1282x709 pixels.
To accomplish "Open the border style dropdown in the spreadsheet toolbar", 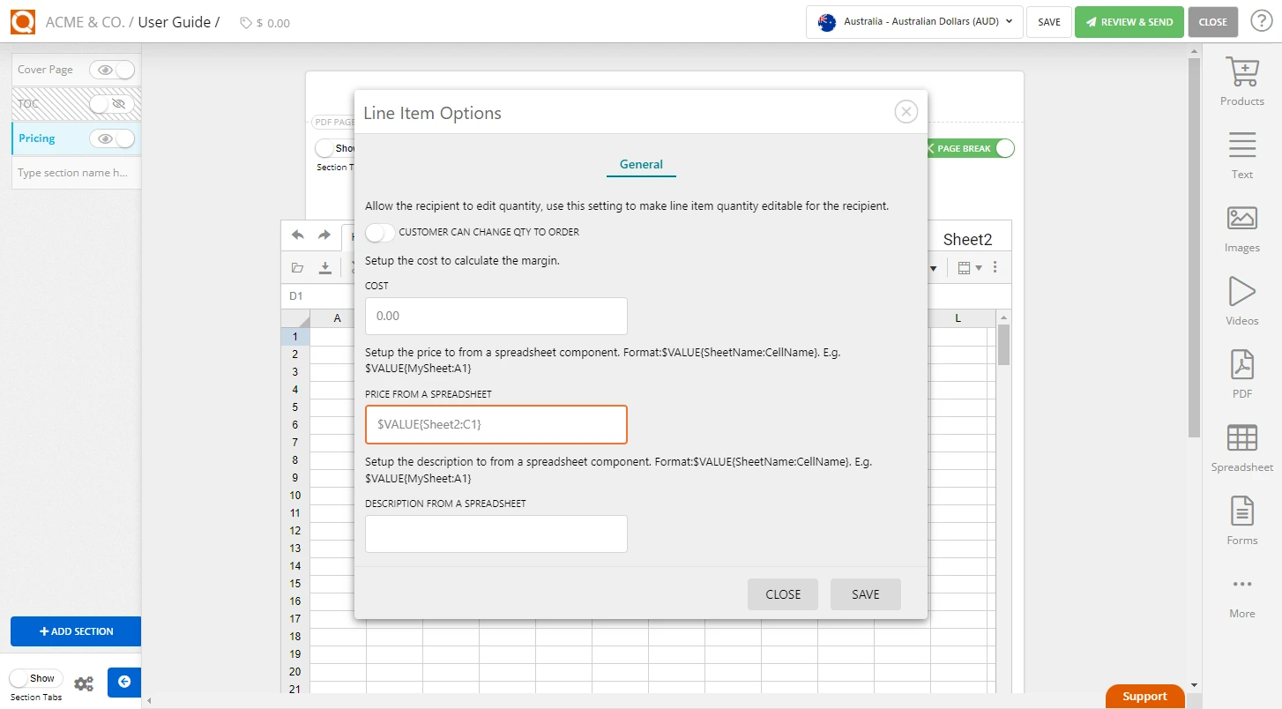I will point(968,267).
